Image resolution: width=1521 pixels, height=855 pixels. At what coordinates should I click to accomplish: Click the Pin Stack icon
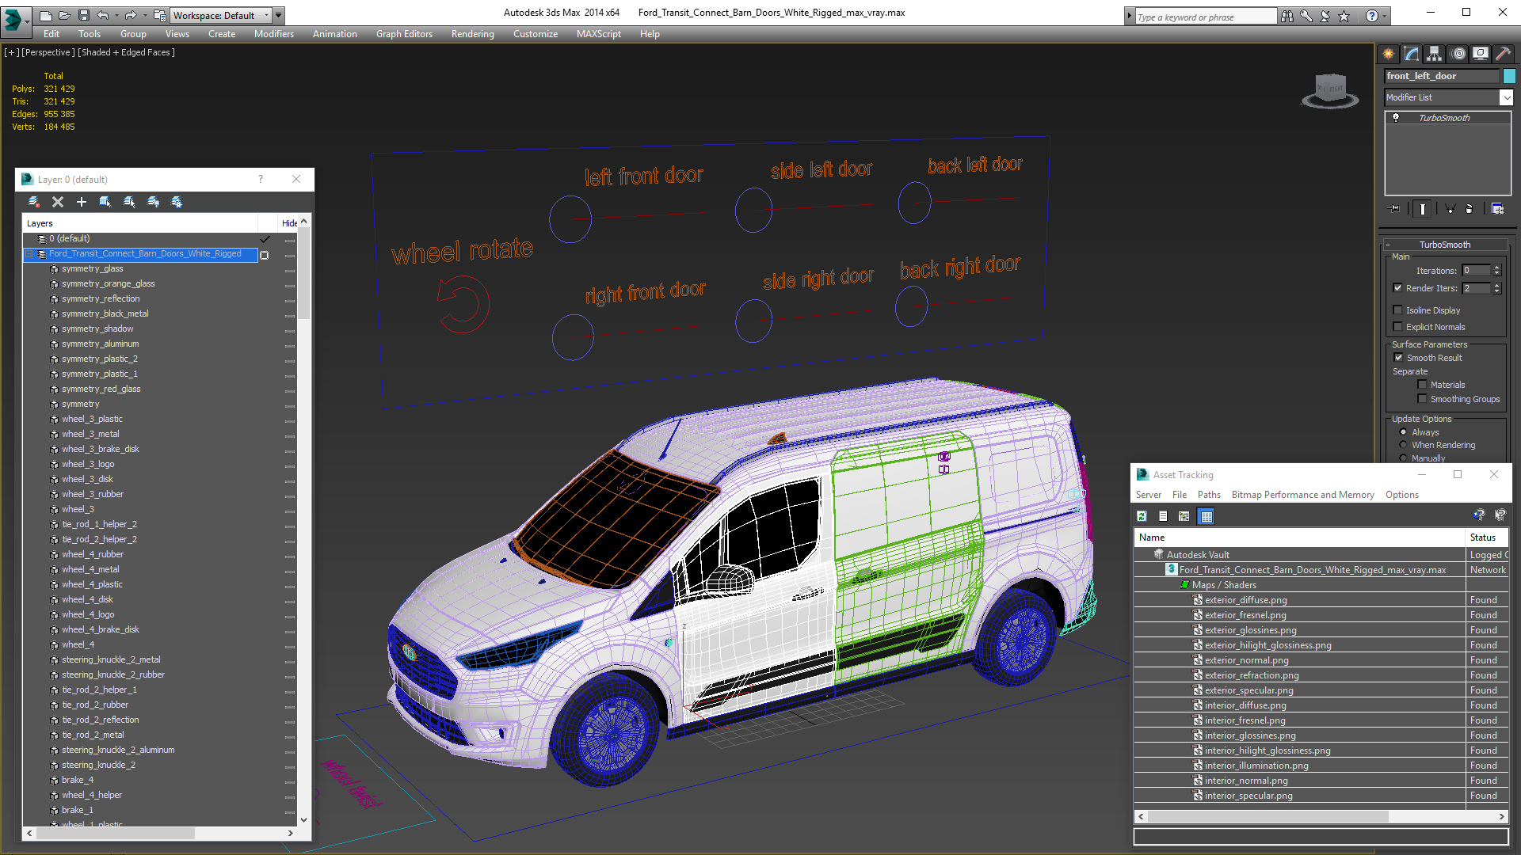click(1395, 209)
